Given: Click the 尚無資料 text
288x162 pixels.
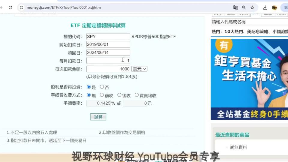Looking at the screenshot, I should pyautogui.click(x=238, y=147).
